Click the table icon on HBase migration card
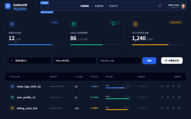The width and height of the screenshot is (191, 119). pyautogui.click(x=74, y=24)
